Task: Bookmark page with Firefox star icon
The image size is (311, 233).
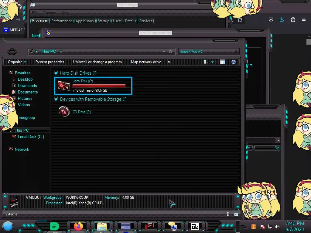Action: [240, 20]
